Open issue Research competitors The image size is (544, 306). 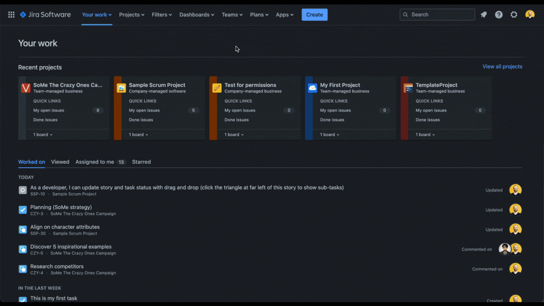pos(57,266)
